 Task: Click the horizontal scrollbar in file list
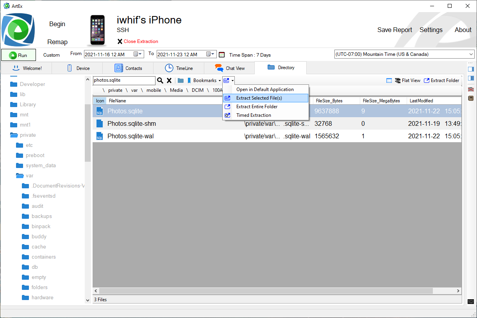[x=266, y=291]
